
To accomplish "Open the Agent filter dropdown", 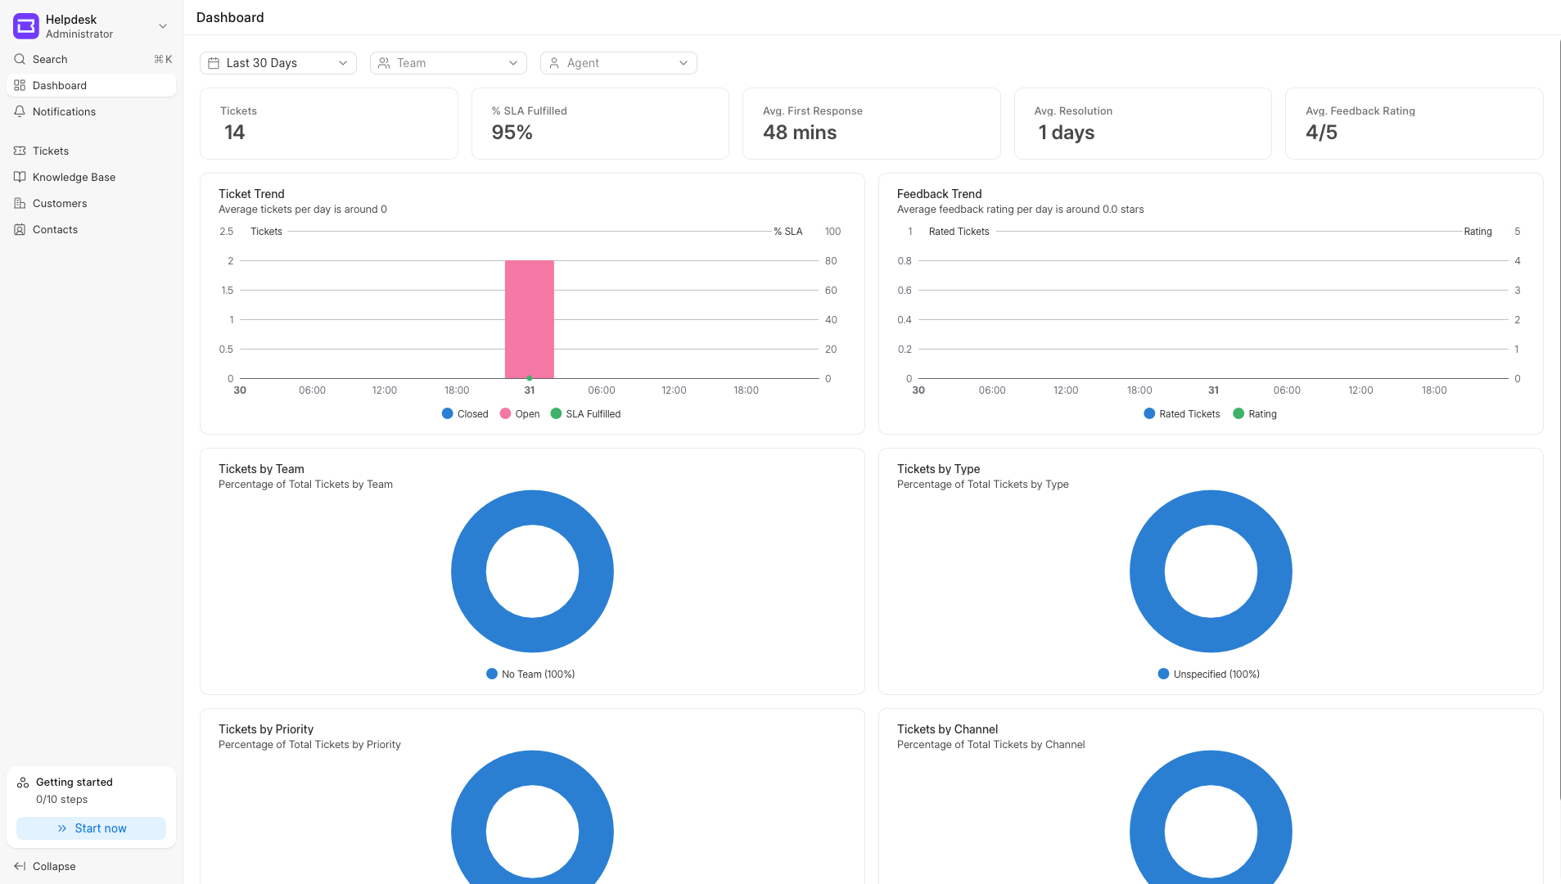I will click(x=618, y=62).
